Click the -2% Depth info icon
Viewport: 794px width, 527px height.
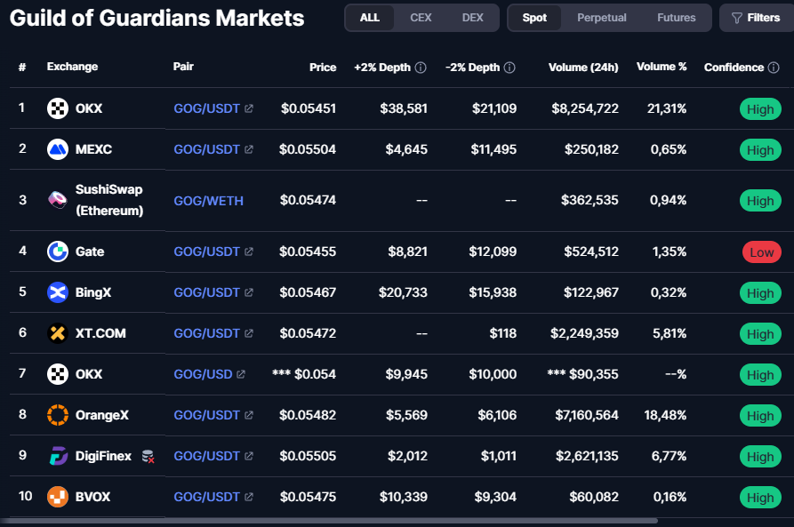click(509, 68)
